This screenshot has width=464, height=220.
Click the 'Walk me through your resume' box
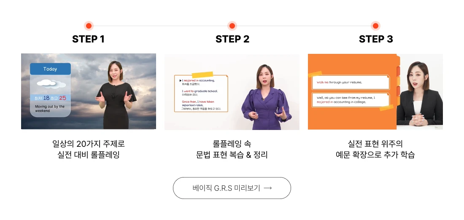coord(351,82)
